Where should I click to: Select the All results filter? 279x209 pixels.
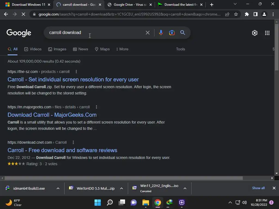pos(13,49)
